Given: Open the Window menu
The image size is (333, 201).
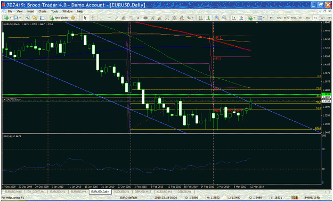Looking at the screenshot, I should point(67,11).
